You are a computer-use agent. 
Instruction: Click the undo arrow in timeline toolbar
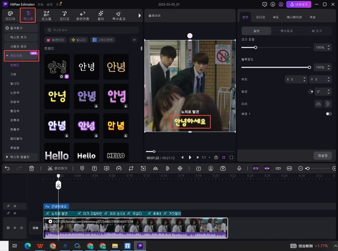coord(7,168)
